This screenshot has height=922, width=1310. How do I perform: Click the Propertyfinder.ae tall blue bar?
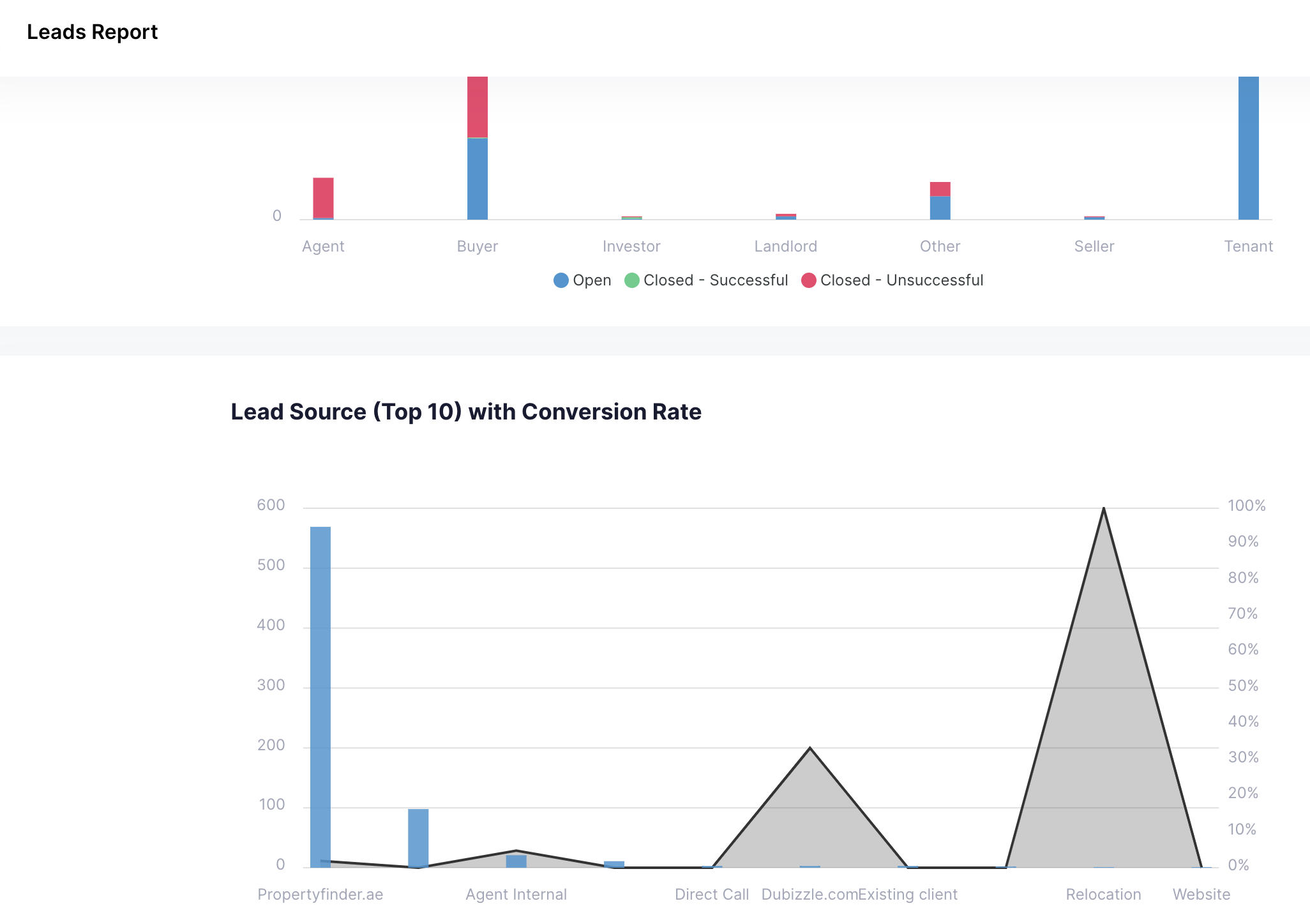point(320,697)
